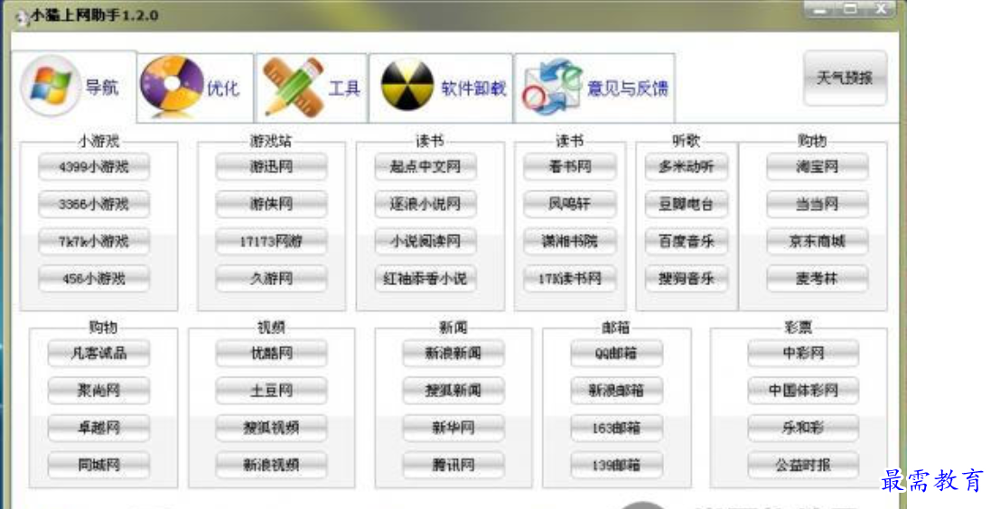Open QQ邮箱 button
The image size is (991, 509).
(616, 353)
